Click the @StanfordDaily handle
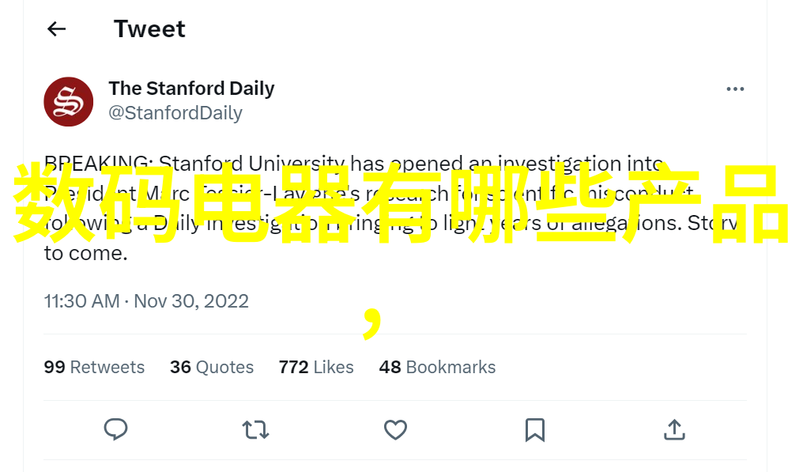The image size is (803, 472). (175, 113)
